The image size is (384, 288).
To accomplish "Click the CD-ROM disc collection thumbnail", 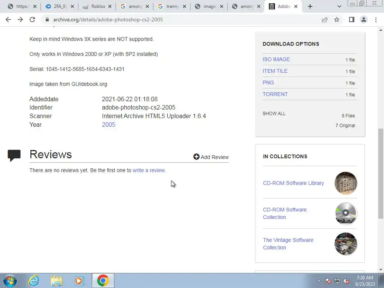I will pyautogui.click(x=345, y=213).
